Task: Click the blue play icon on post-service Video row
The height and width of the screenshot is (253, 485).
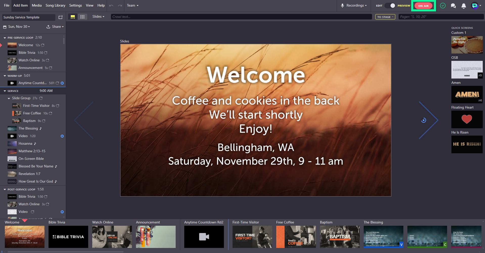Action: 62,212
